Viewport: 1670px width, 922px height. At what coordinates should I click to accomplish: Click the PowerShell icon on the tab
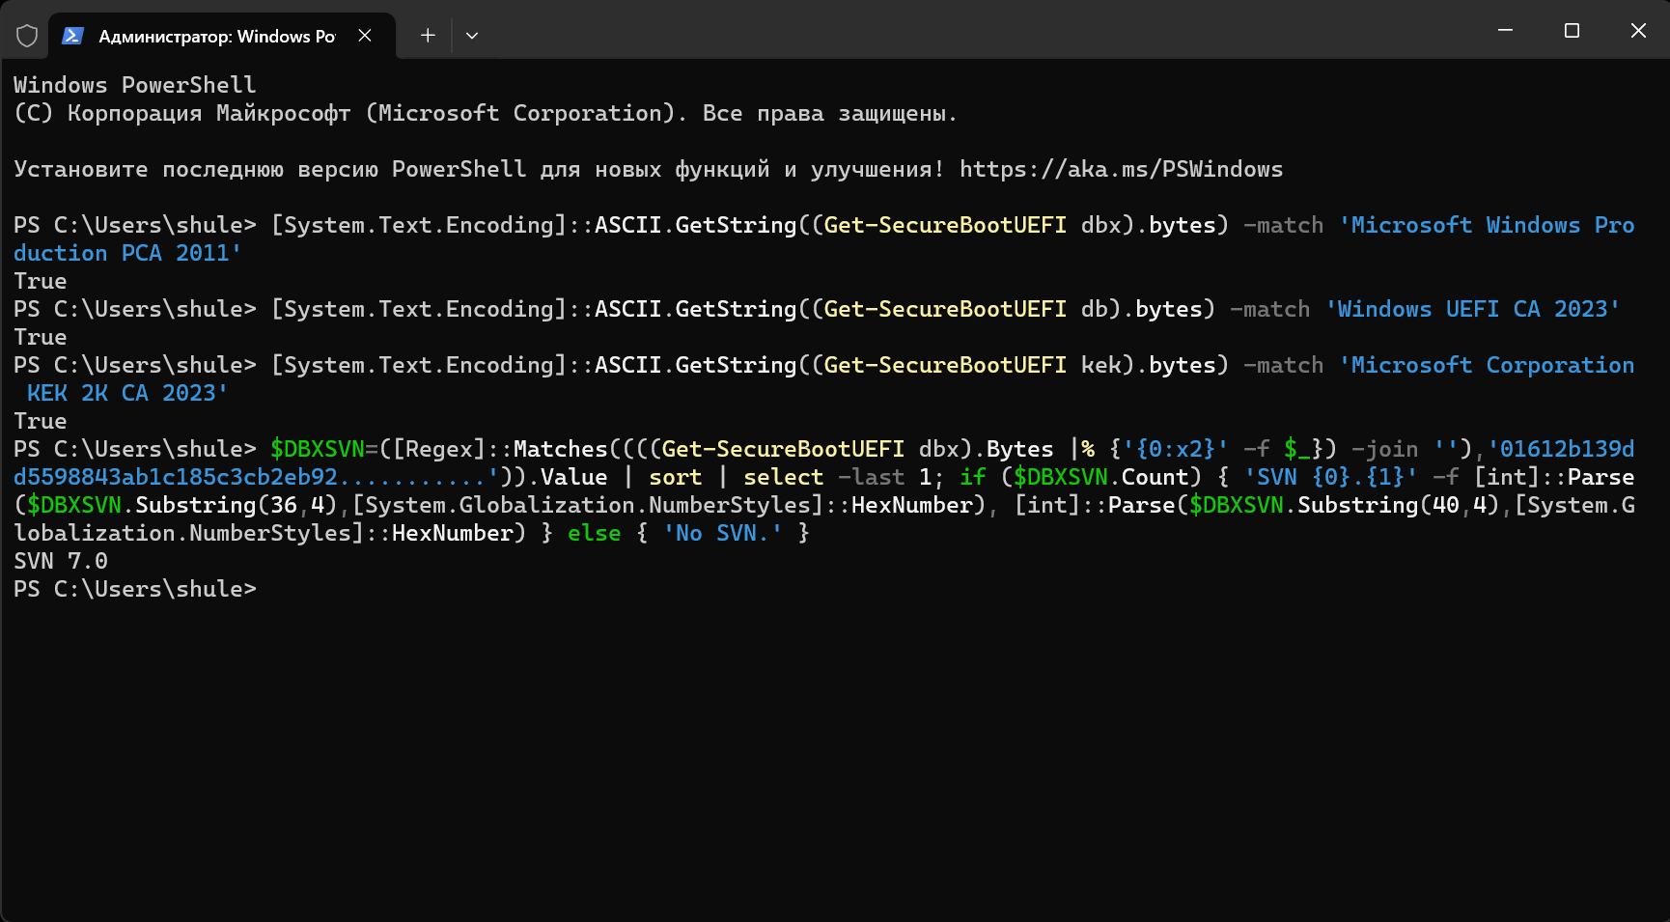point(72,36)
